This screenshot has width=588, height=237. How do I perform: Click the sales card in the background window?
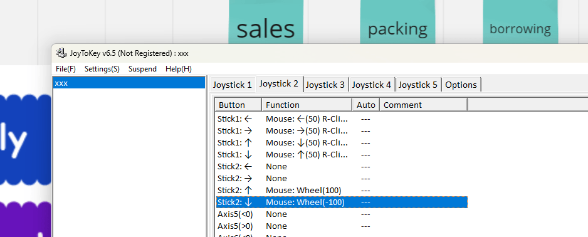(x=266, y=23)
